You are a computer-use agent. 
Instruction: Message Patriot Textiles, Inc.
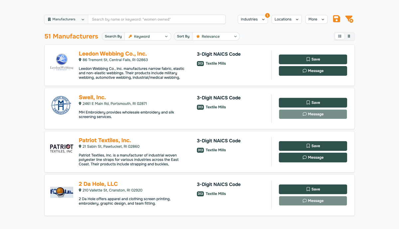[313, 157]
